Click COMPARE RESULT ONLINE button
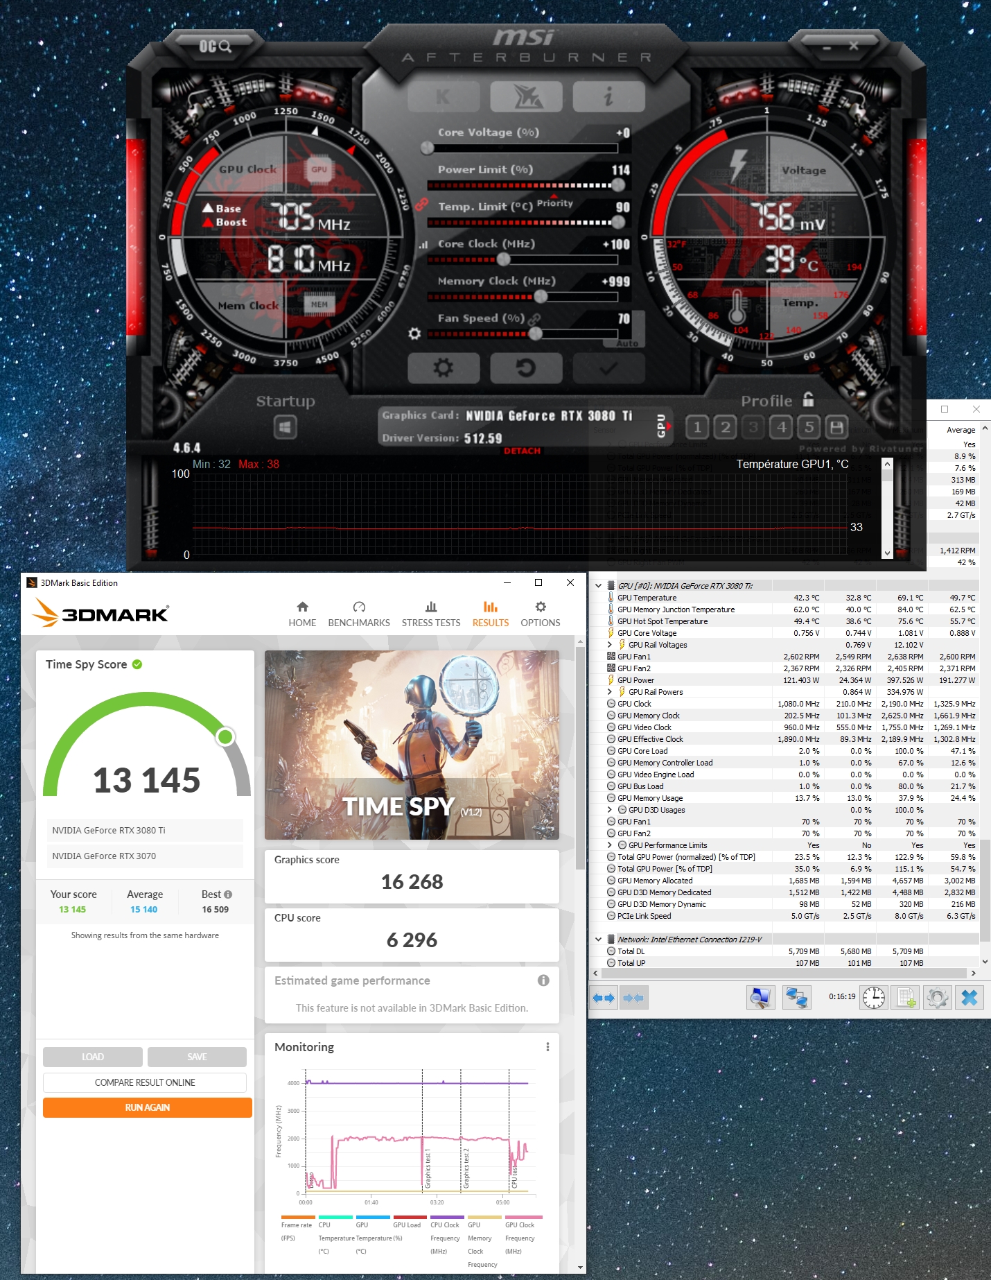This screenshot has width=991, height=1280. (x=145, y=1082)
